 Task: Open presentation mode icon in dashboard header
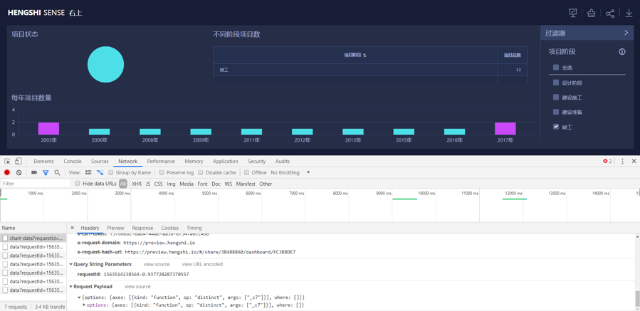point(572,13)
